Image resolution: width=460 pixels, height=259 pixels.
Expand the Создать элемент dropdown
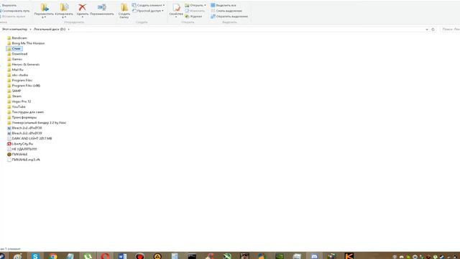149,5
